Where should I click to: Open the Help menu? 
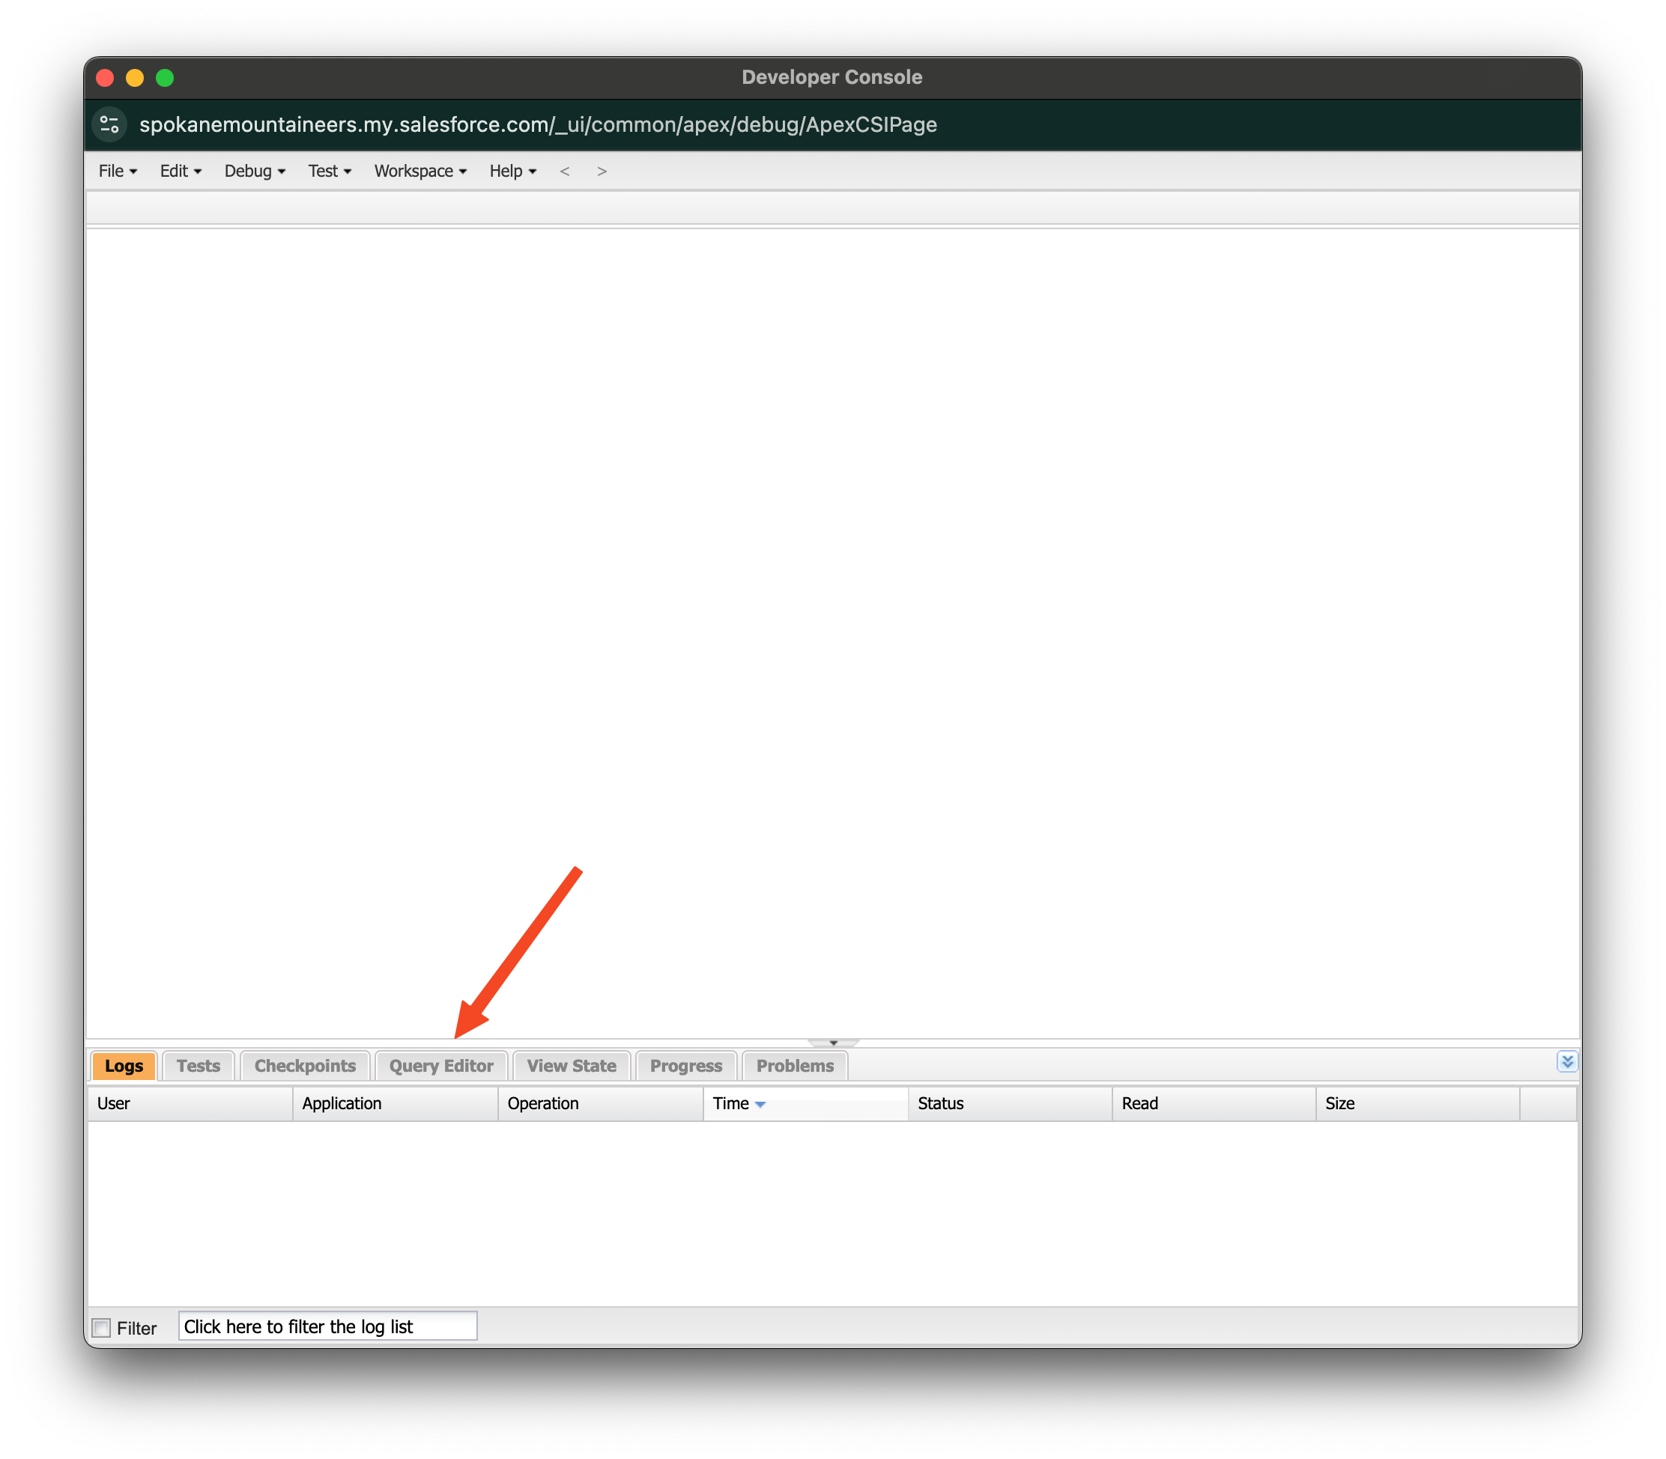512,171
